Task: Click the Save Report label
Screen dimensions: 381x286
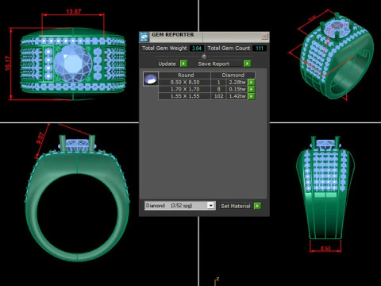Action: (x=214, y=64)
